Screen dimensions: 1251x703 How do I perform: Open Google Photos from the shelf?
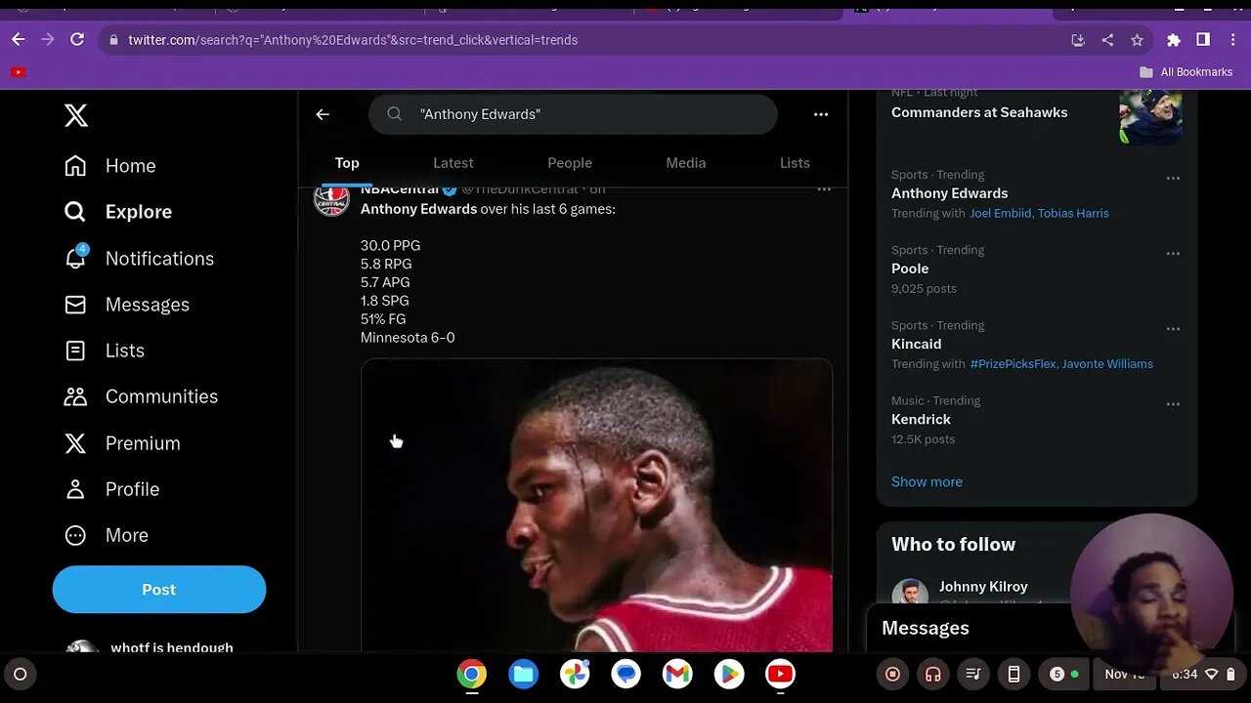pyautogui.click(x=575, y=674)
